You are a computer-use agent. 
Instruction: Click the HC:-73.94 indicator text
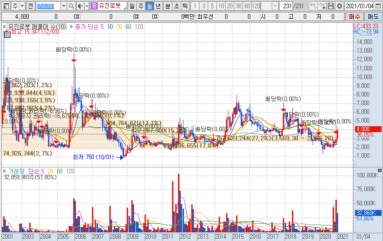[366, 32]
